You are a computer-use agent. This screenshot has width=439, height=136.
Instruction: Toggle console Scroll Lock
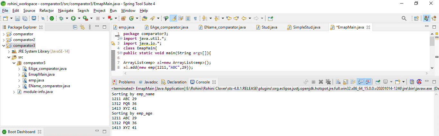pos(345,82)
